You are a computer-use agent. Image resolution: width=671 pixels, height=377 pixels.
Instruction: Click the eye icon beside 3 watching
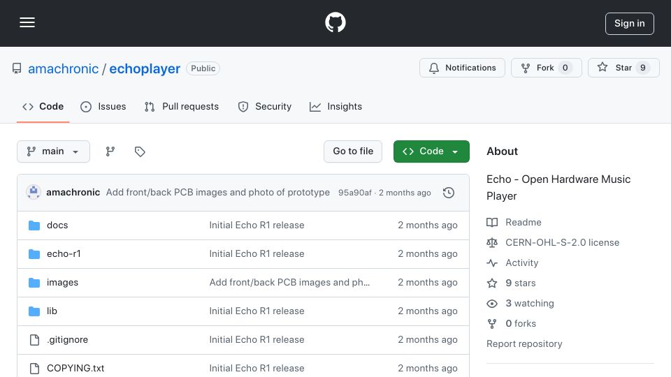point(492,304)
